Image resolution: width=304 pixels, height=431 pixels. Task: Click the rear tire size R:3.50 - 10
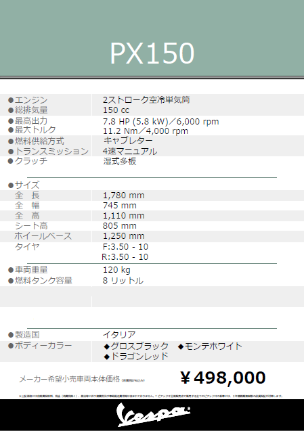(125, 256)
